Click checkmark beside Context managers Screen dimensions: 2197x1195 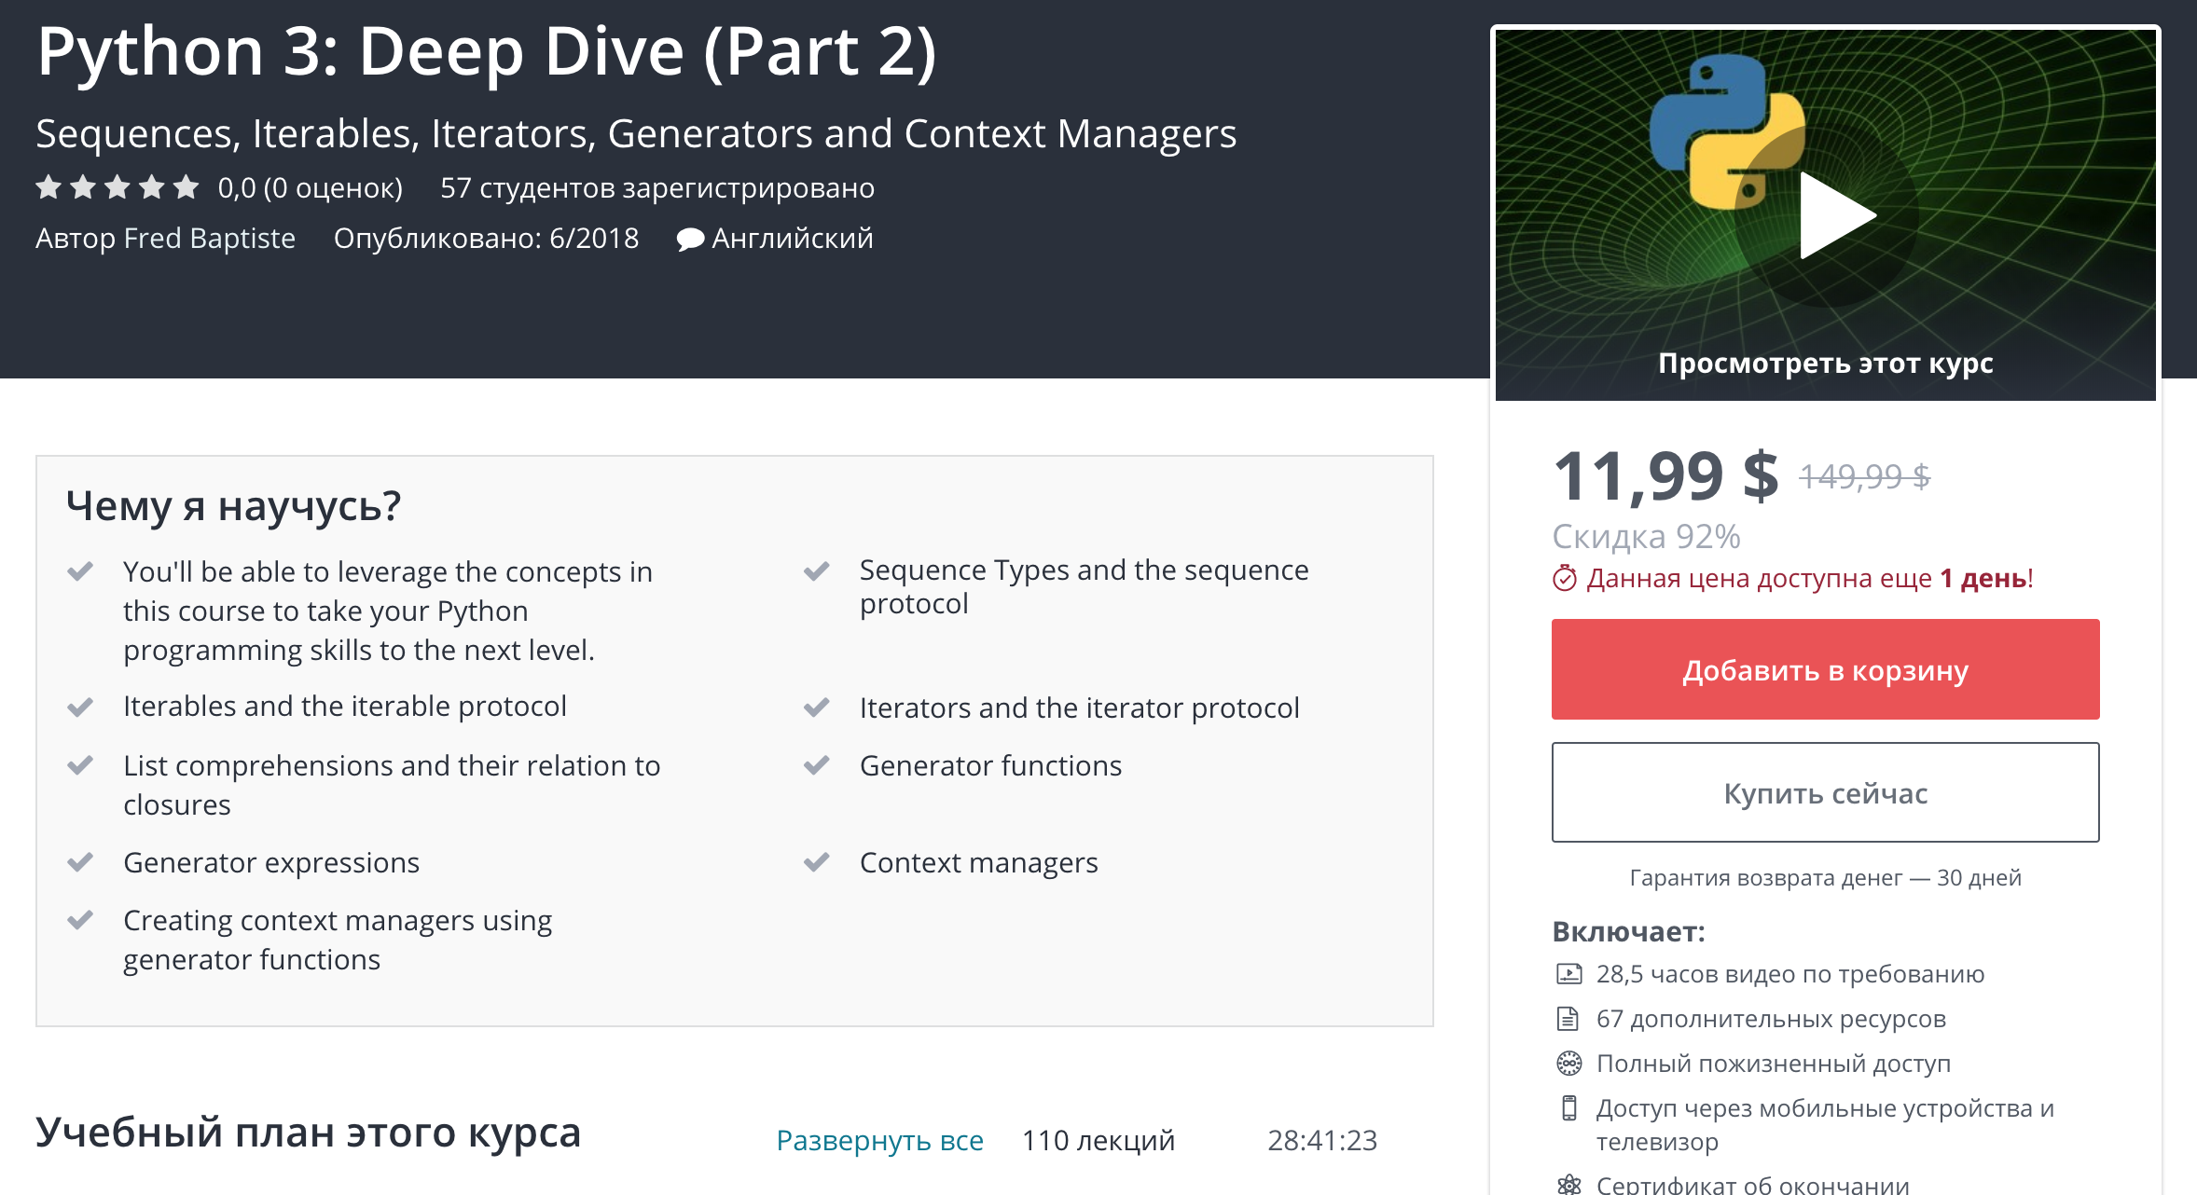816,862
